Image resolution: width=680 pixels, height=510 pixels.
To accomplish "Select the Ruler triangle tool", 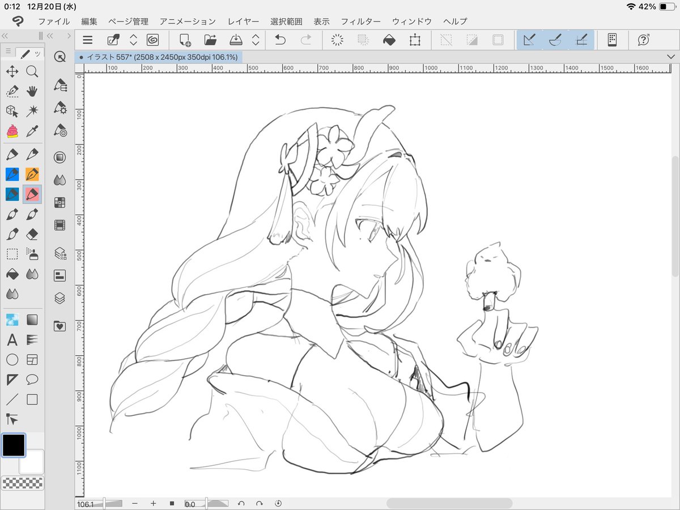I will click(12, 380).
